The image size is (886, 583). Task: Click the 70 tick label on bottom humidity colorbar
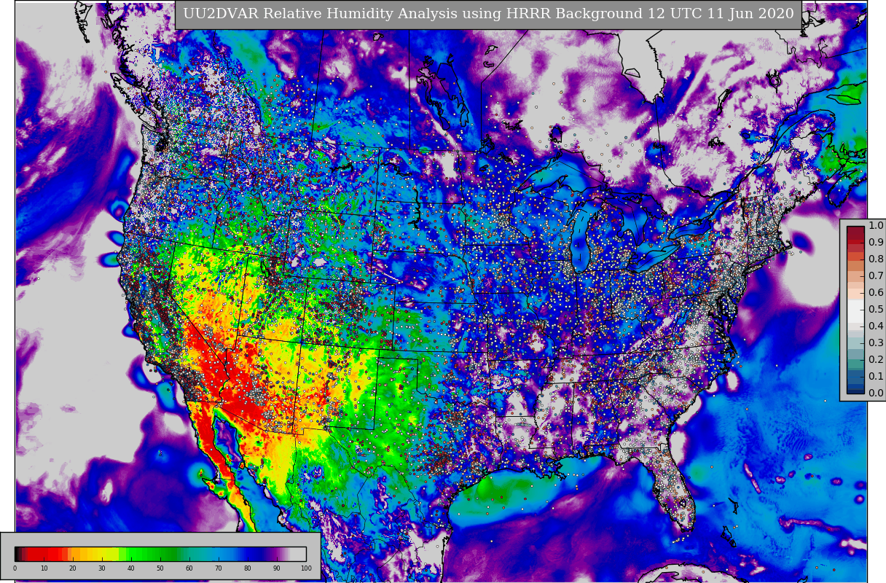click(219, 568)
